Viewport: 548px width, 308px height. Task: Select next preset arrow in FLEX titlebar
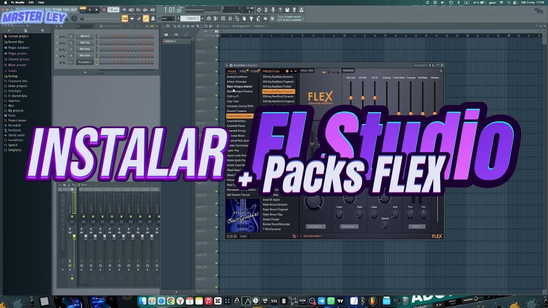(433, 65)
